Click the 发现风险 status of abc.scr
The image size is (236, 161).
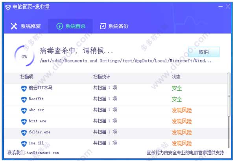click(182, 110)
